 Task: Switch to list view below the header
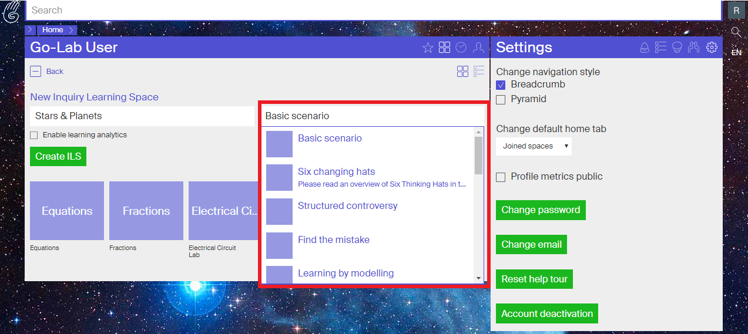tap(479, 71)
